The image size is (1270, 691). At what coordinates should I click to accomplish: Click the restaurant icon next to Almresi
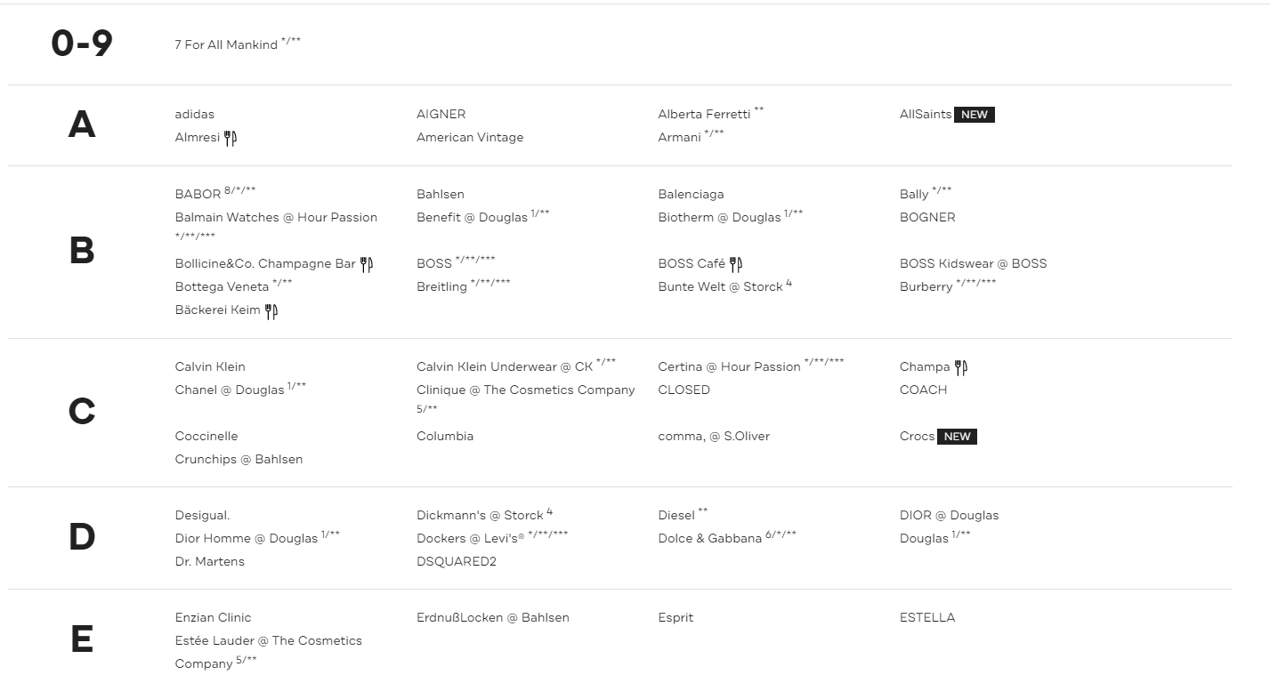pos(231,138)
